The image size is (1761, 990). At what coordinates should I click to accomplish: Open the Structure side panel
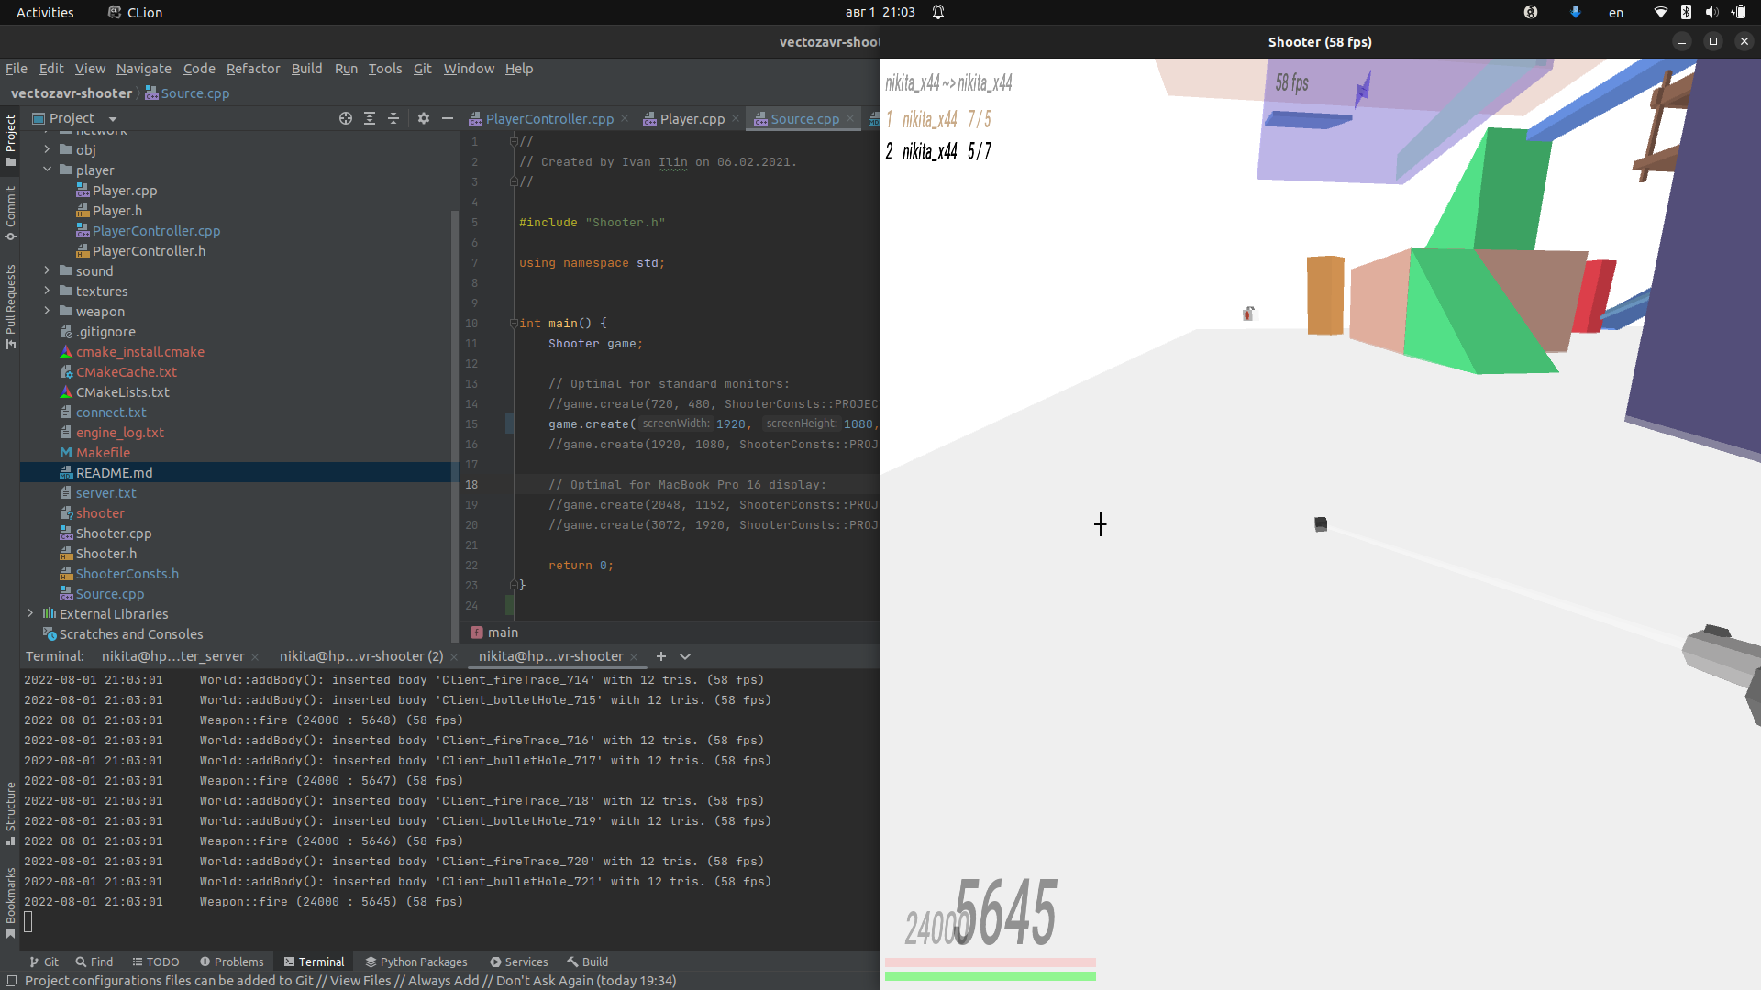[x=10, y=813]
